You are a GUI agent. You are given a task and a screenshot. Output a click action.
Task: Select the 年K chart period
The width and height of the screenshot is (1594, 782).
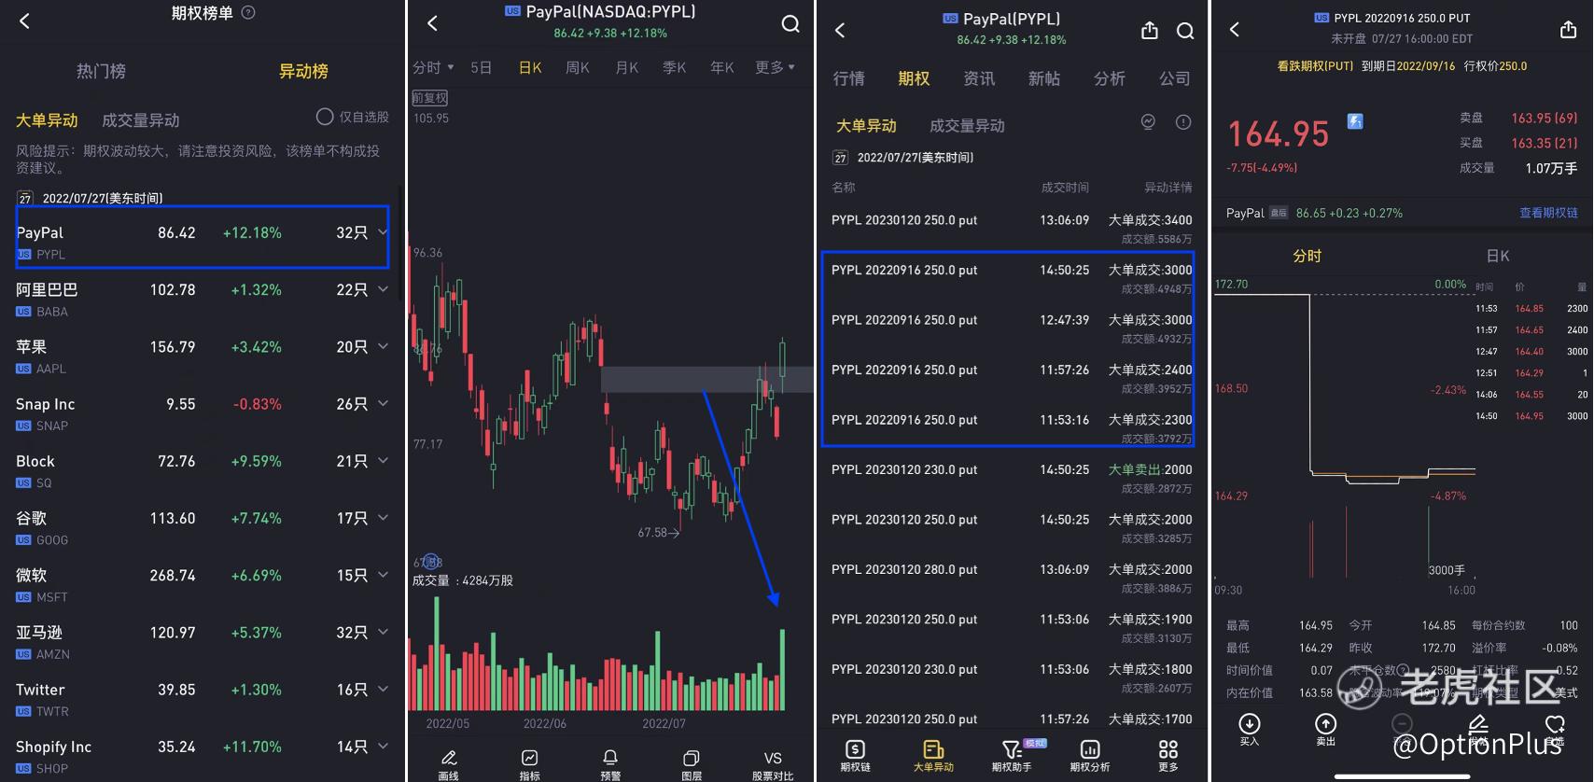click(722, 67)
